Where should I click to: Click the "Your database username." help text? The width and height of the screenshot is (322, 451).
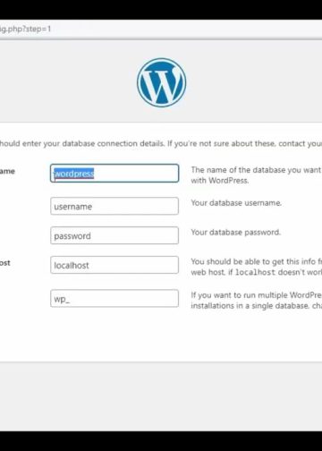click(x=236, y=203)
